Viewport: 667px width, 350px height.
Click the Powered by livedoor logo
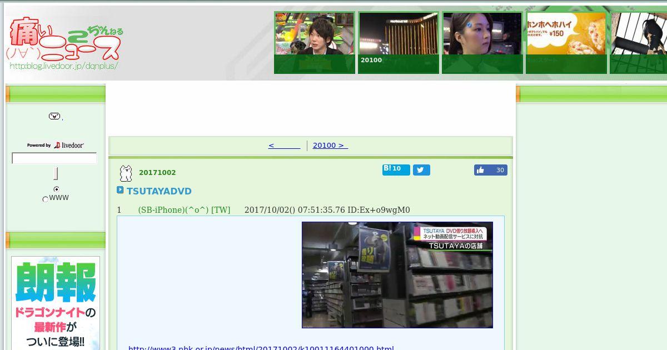(x=56, y=145)
